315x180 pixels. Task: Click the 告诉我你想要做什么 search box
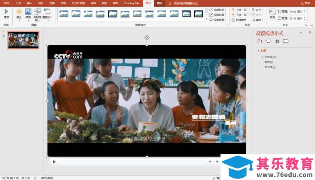click(x=186, y=3)
